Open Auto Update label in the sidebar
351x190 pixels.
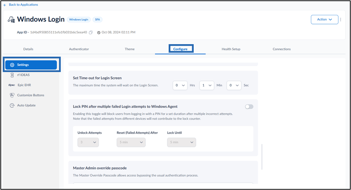click(26, 105)
